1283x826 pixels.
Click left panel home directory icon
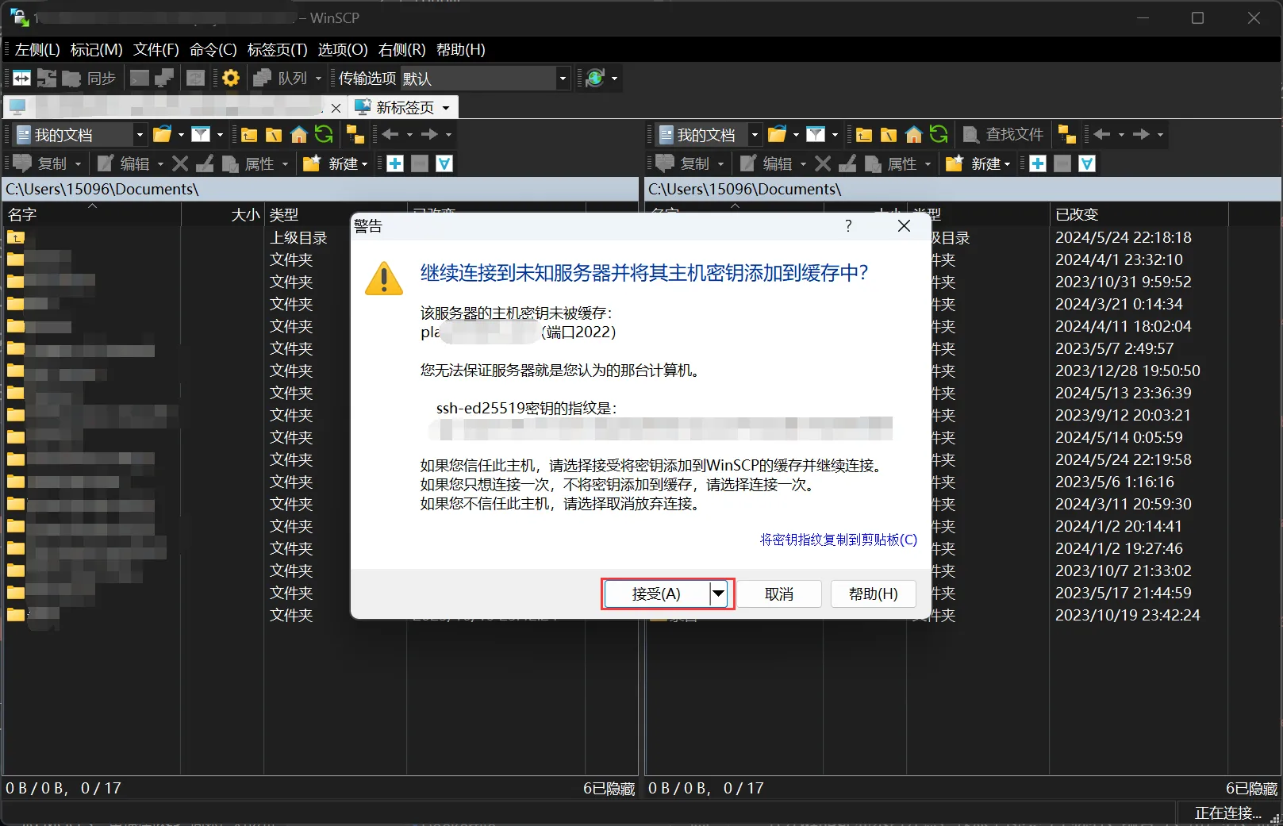tap(299, 135)
